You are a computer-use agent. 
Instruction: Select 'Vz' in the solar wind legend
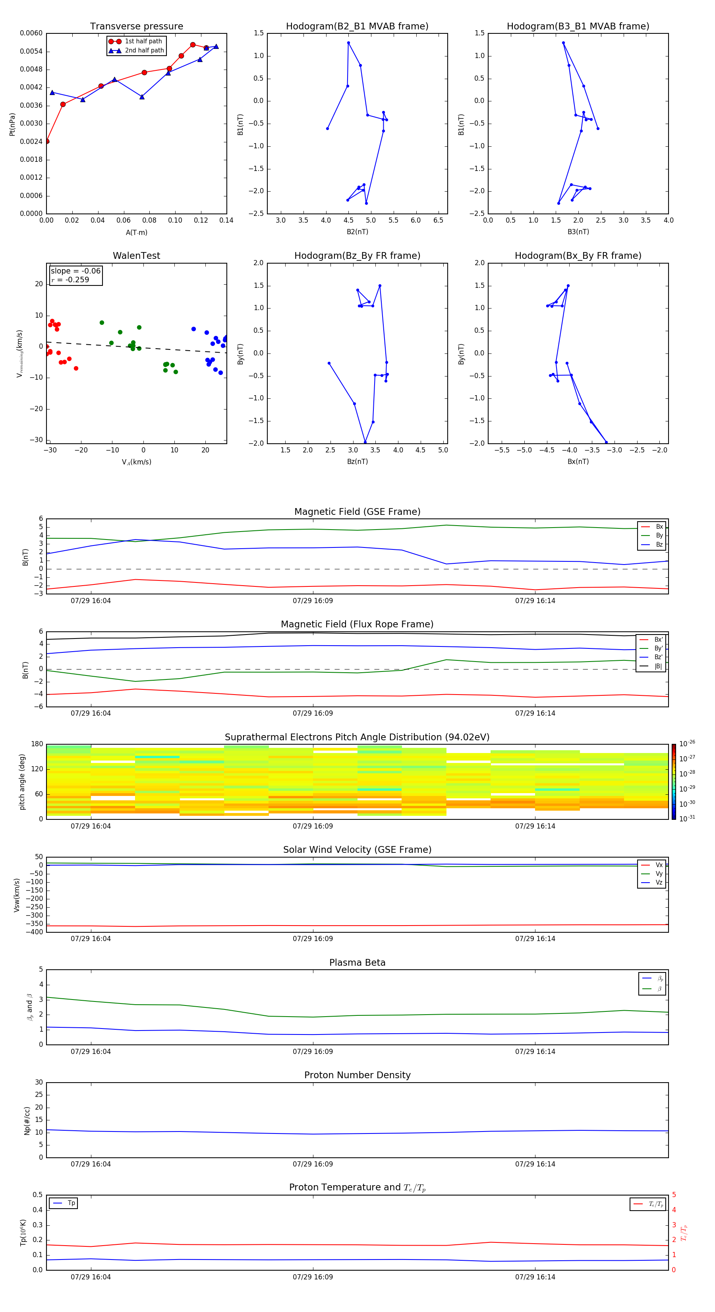pyautogui.click(x=652, y=883)
